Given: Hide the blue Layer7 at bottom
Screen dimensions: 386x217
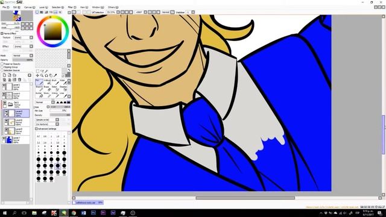Looking at the screenshot, I should [x=4, y=139].
